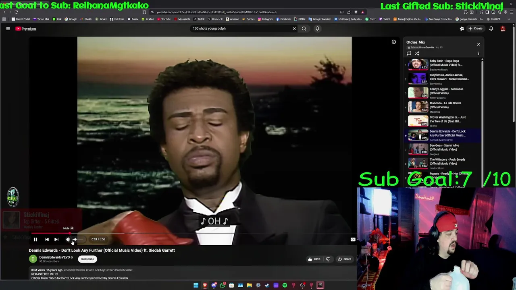Screen dimensions: 516x290
Task: Dislike the video
Action: coord(328,259)
